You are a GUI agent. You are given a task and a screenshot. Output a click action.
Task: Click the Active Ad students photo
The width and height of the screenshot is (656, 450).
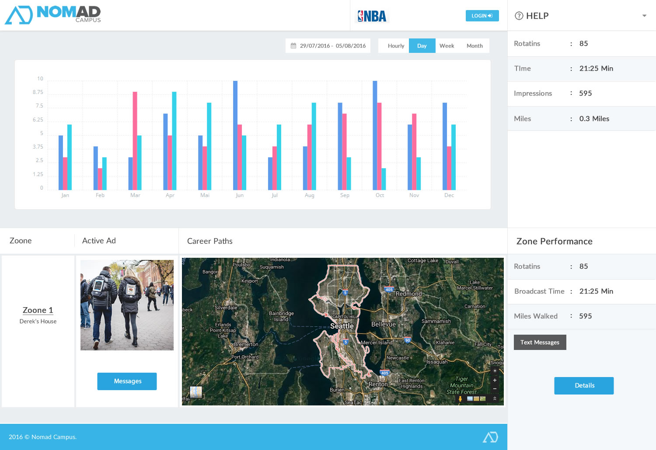(127, 305)
